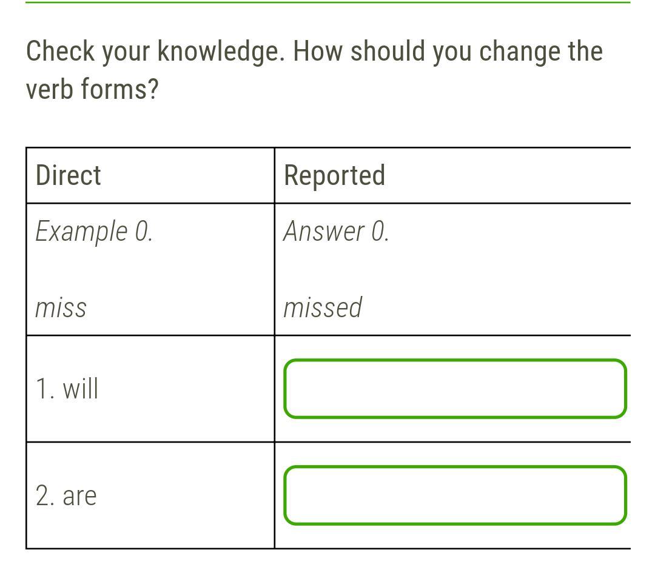This screenshot has height=584, width=655.
Task: Click the "verb forms?" text line
Action: (x=92, y=89)
